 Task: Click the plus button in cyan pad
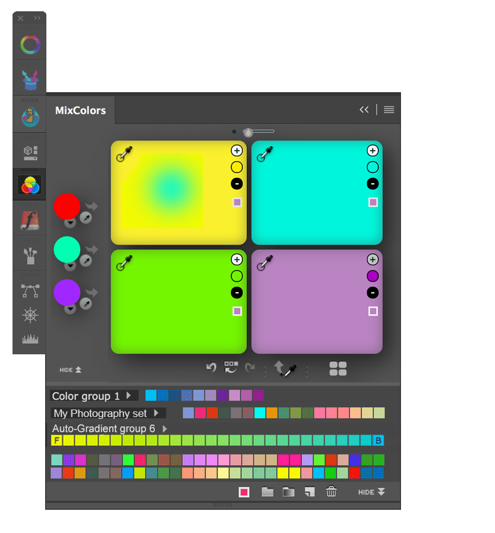372,150
